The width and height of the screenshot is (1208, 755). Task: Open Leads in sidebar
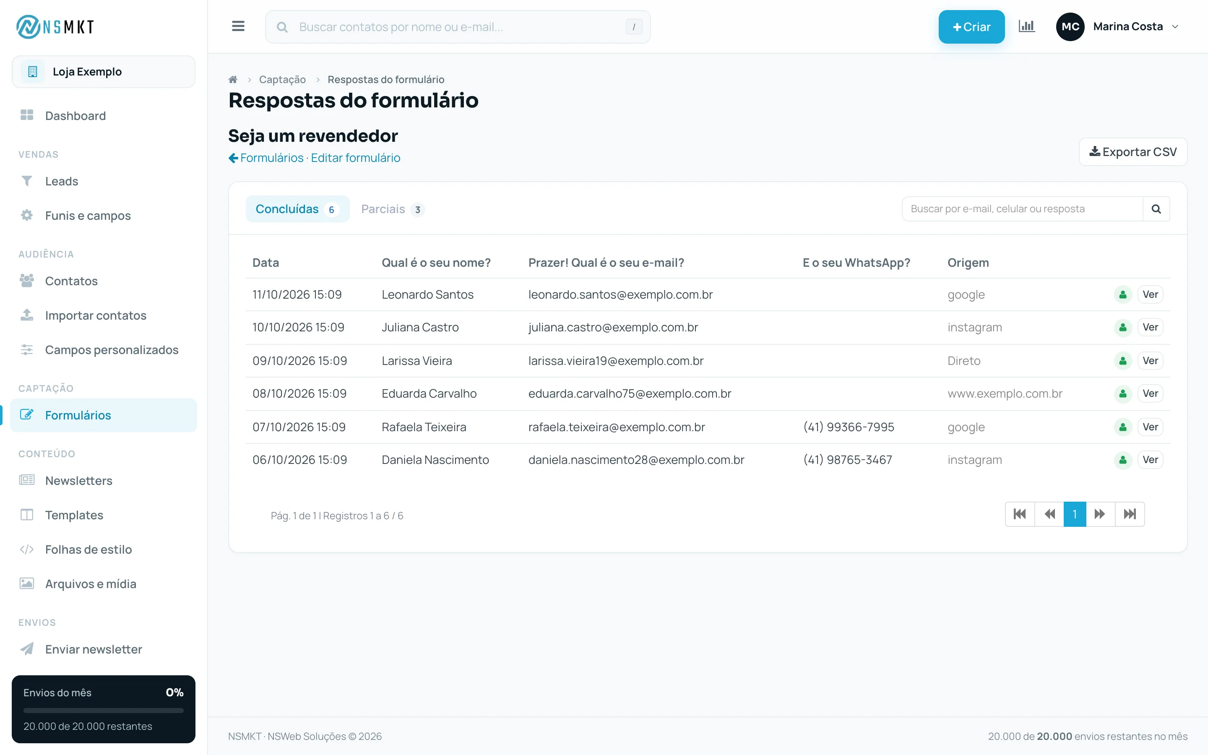point(103,181)
